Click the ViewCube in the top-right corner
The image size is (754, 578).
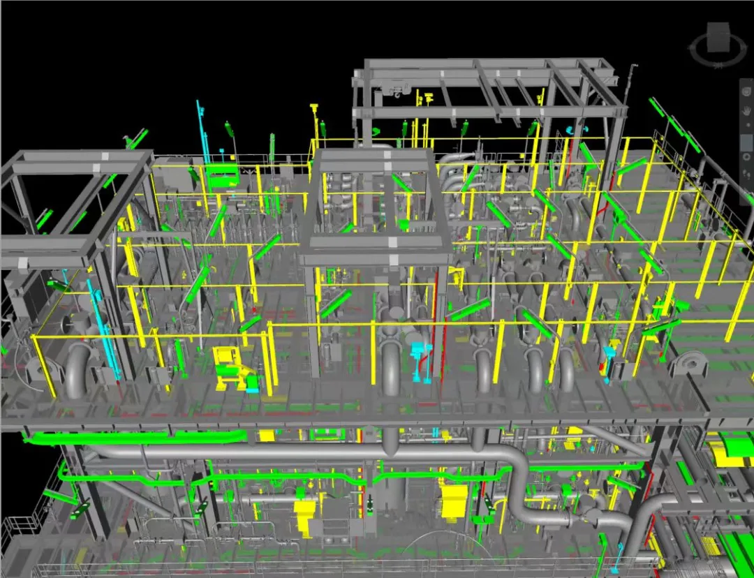(x=719, y=38)
